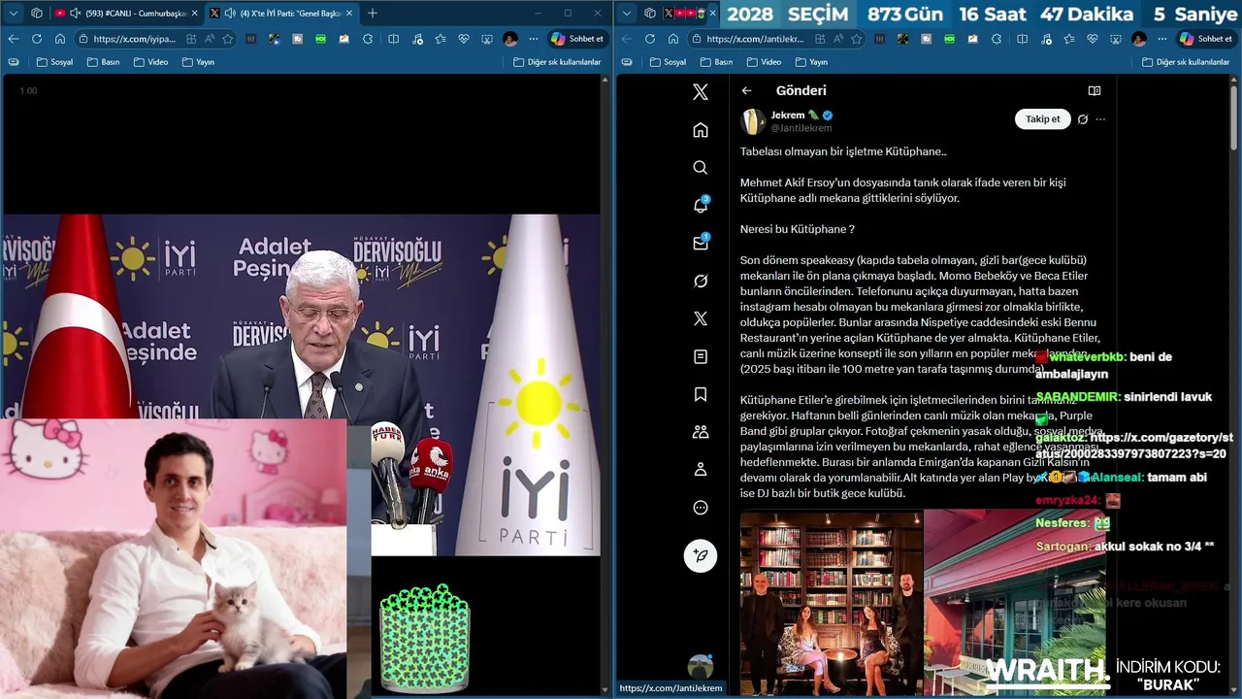The image size is (1242, 699).
Task: Go to home page in left browser window
Action: point(59,39)
